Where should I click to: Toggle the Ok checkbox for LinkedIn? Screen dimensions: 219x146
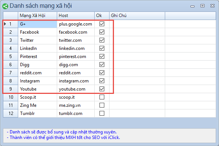click(x=102, y=48)
